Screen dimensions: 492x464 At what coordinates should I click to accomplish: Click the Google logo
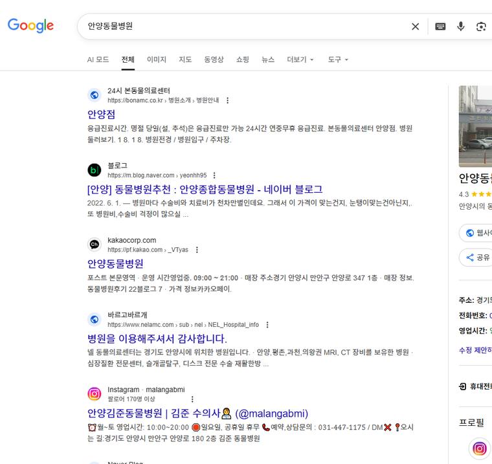coord(30,26)
